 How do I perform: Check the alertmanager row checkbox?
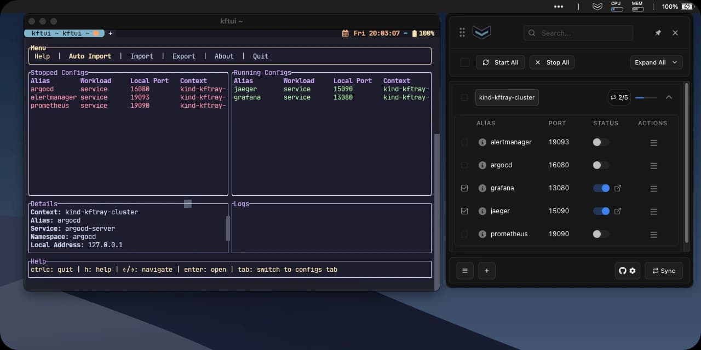pyautogui.click(x=464, y=142)
